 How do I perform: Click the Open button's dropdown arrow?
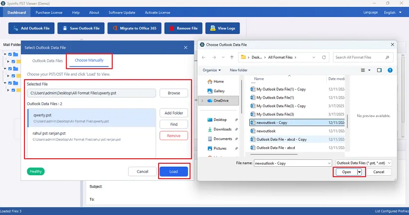coord(359,172)
